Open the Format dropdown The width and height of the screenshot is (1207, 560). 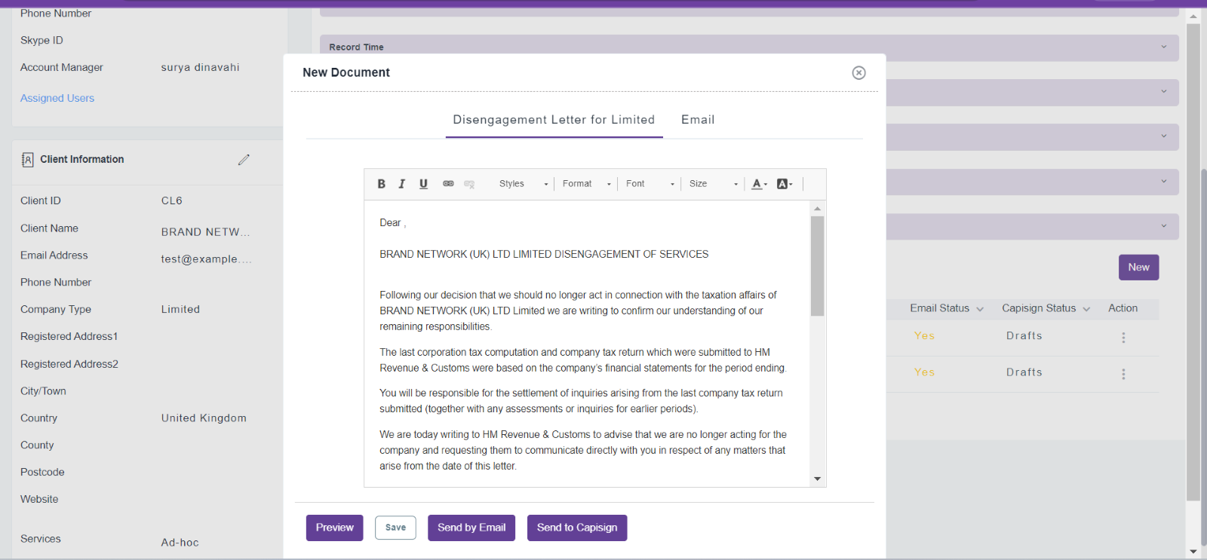coord(586,184)
